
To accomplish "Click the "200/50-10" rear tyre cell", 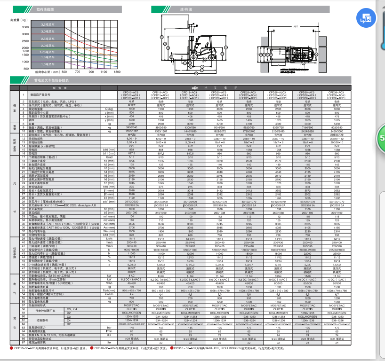I will coord(337,142).
